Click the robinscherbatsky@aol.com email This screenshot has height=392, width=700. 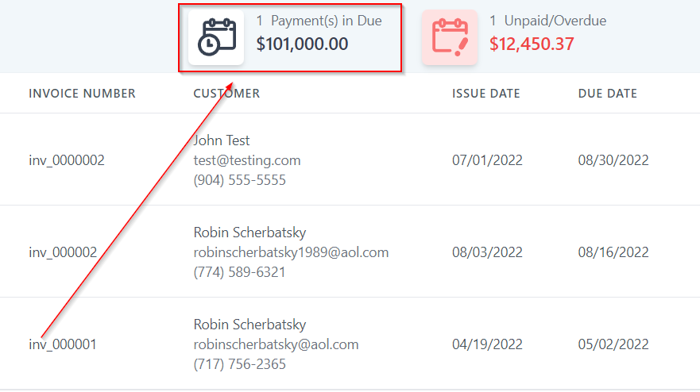[276, 344]
